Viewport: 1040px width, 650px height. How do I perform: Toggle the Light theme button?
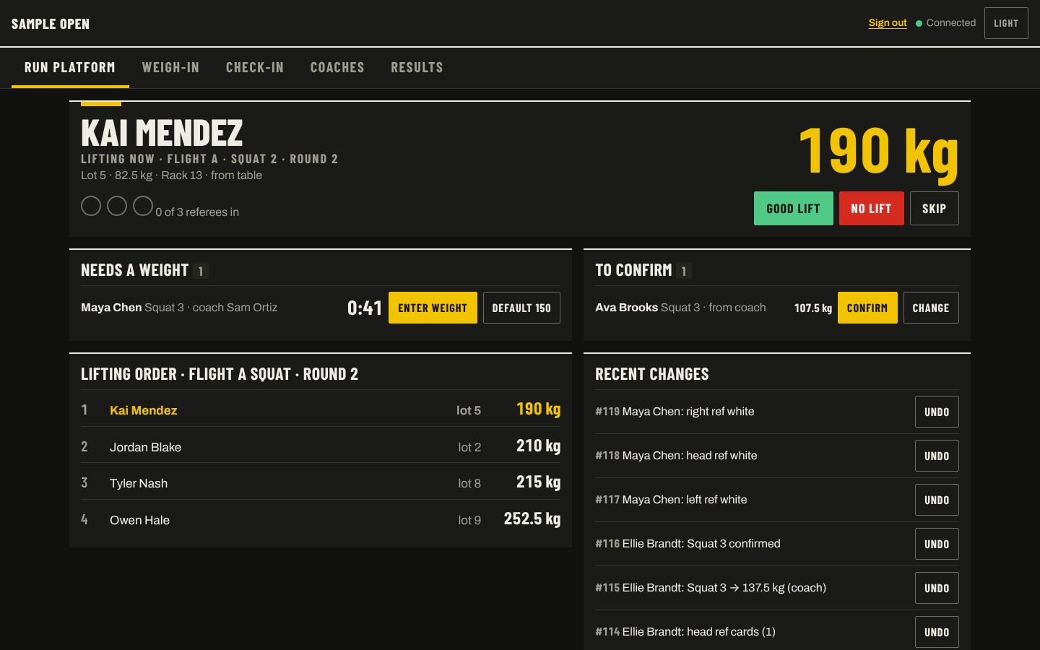[x=1006, y=23]
